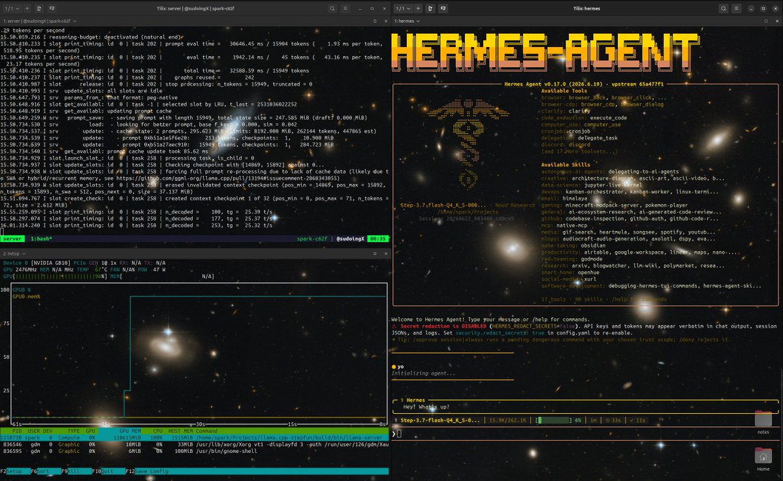The image size is (783, 481).
Task: Open session switcher 1/1 in hermes window
Action: (x=404, y=8)
